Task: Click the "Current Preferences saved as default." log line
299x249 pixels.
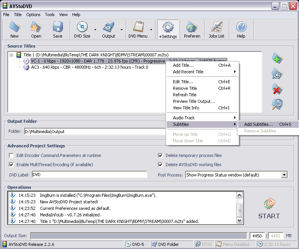Action: point(75,208)
